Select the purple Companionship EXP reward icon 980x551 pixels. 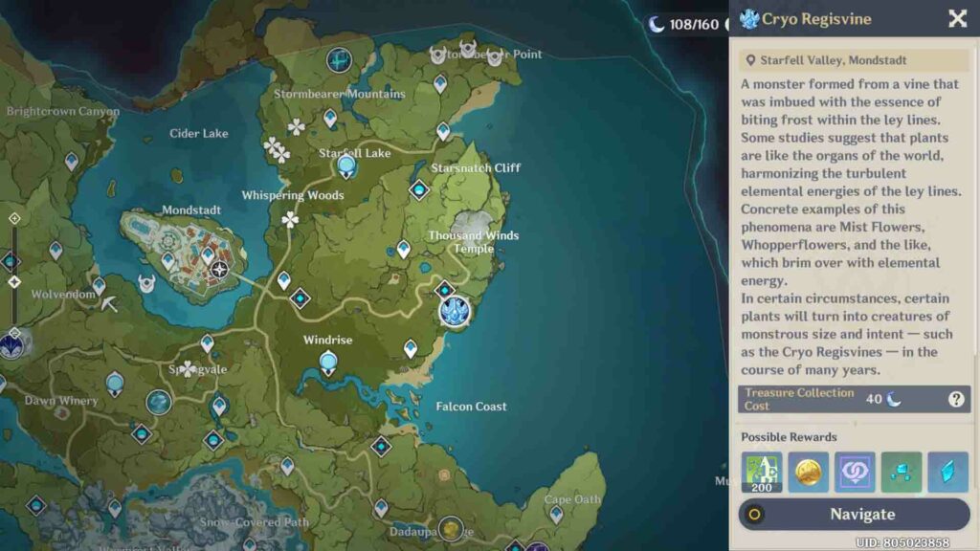pyautogui.click(x=855, y=473)
